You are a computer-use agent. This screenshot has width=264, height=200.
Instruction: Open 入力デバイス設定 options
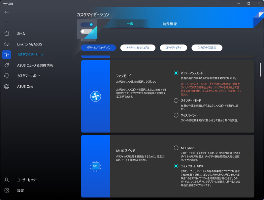pos(207,47)
